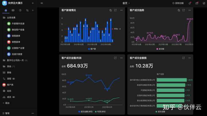Toggle the pink 成交额 legend series
The width and height of the screenshot is (207, 116).
(160, 49)
